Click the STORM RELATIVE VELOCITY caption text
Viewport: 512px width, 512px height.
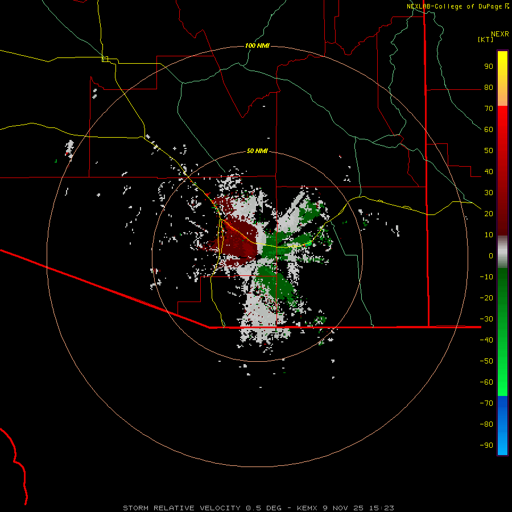tap(181, 508)
